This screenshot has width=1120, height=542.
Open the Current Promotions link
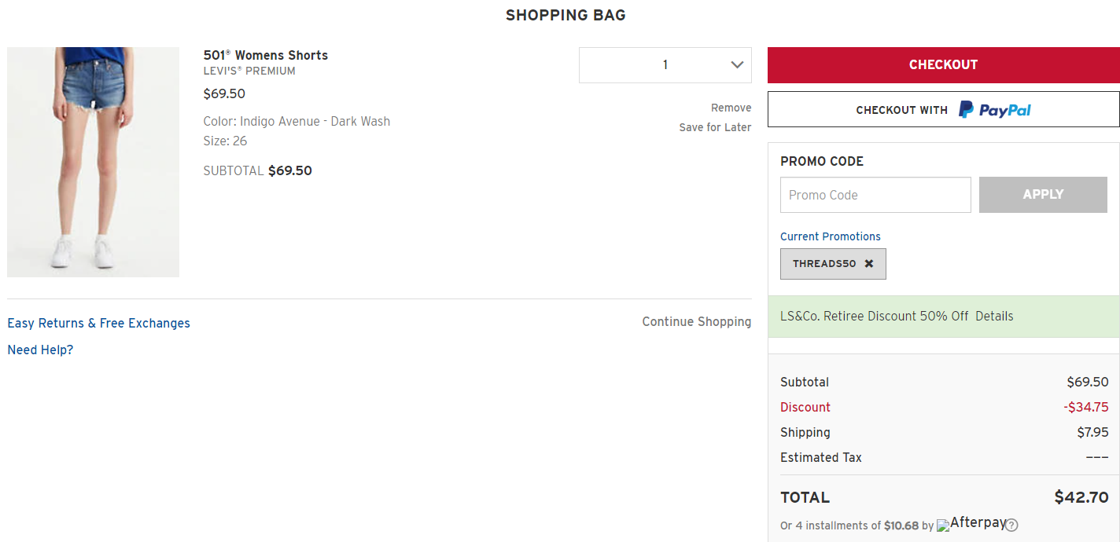[x=830, y=236]
